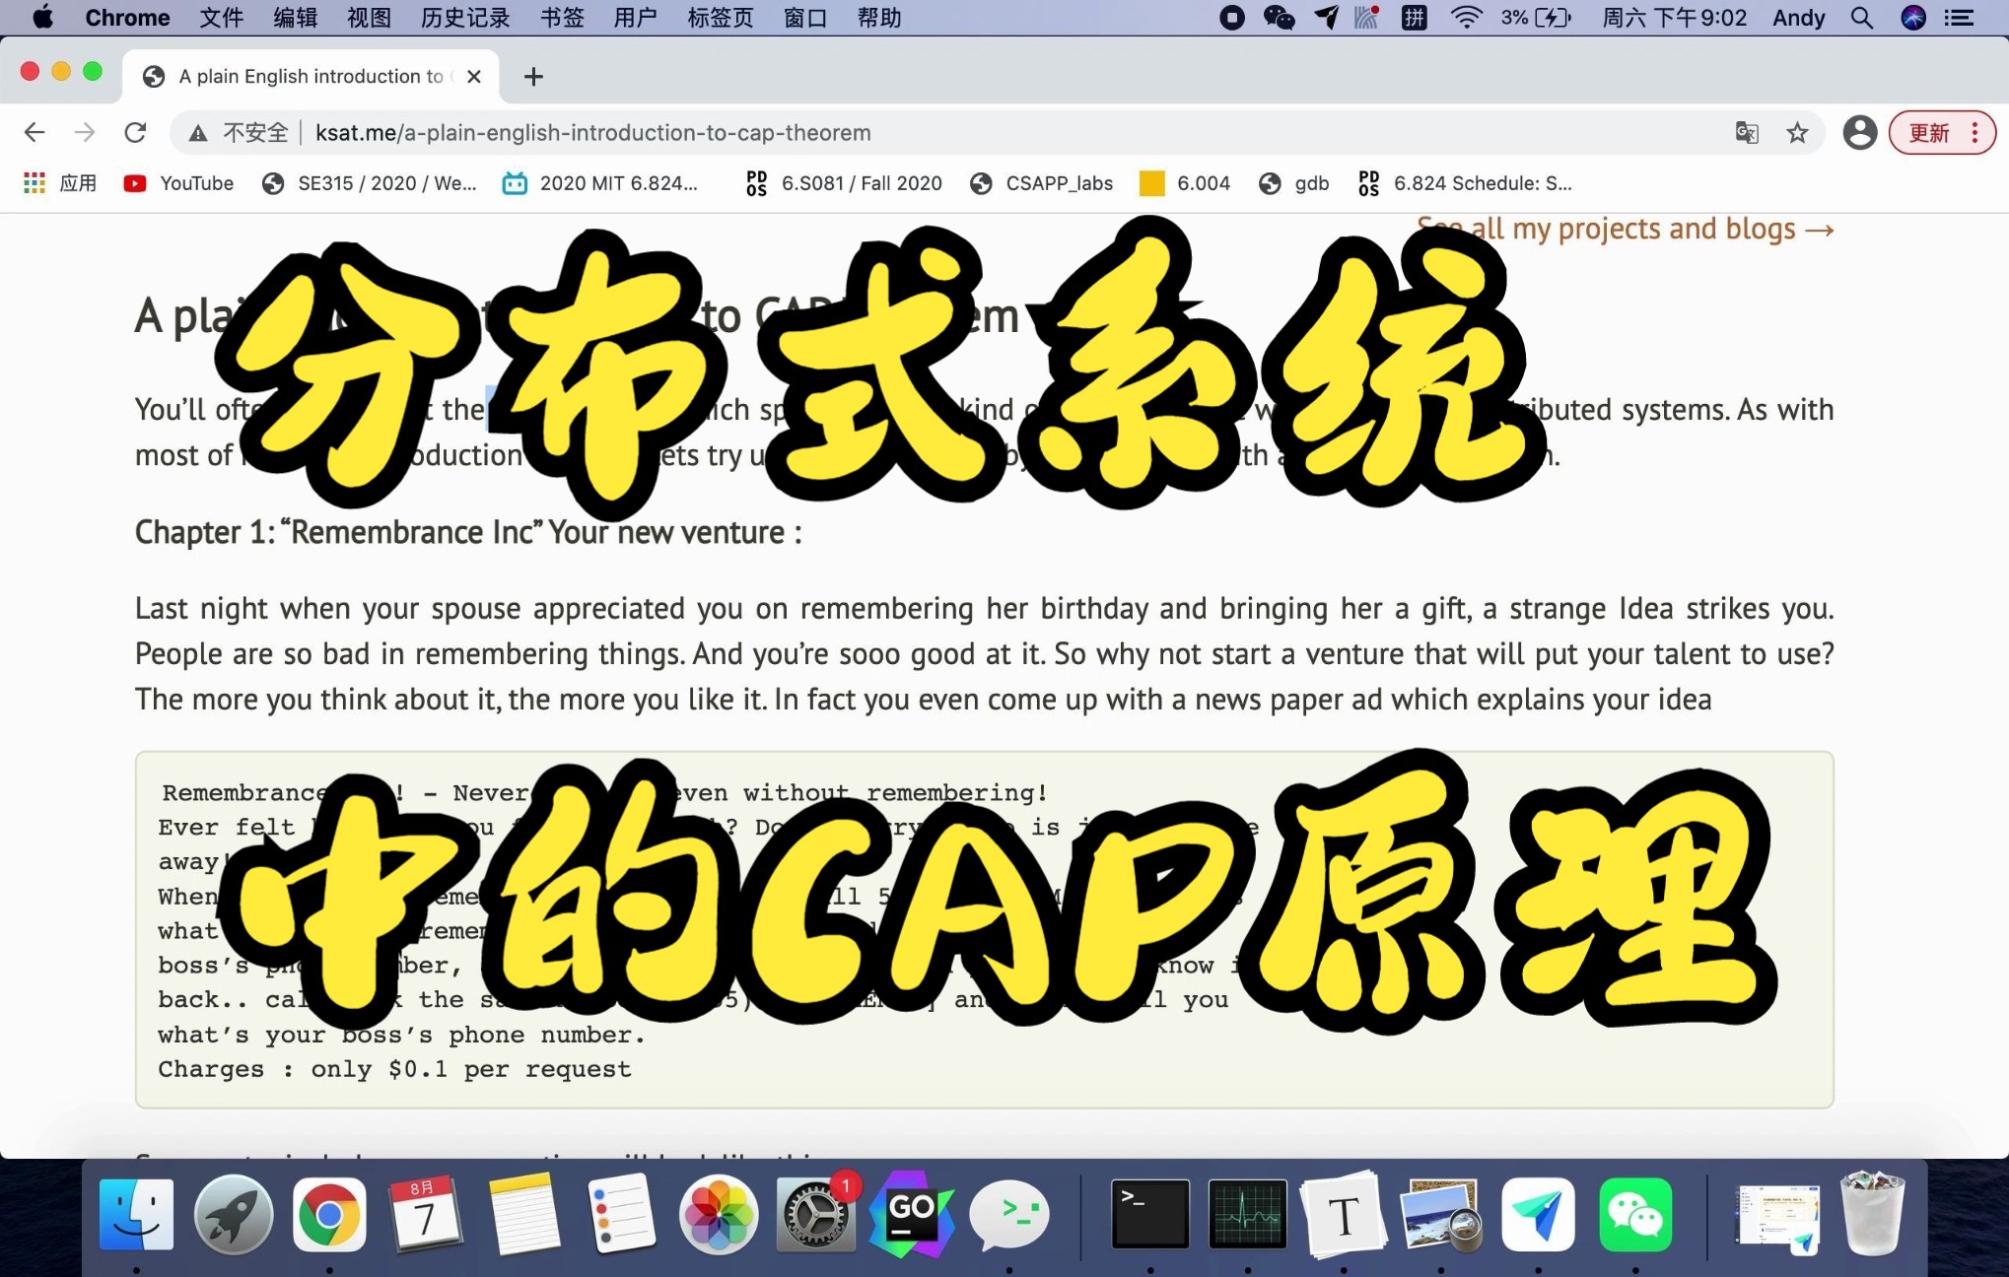
Task: Open Reminders from the Dock
Action: point(621,1214)
